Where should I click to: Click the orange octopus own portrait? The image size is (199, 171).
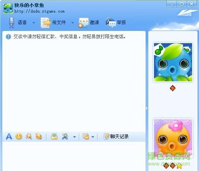tap(173, 138)
